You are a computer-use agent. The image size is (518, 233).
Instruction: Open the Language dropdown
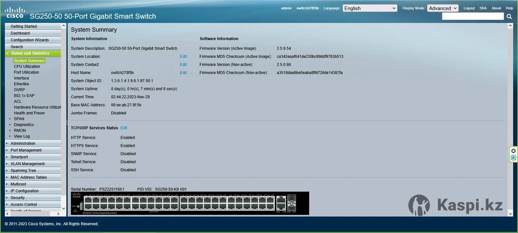[370, 8]
